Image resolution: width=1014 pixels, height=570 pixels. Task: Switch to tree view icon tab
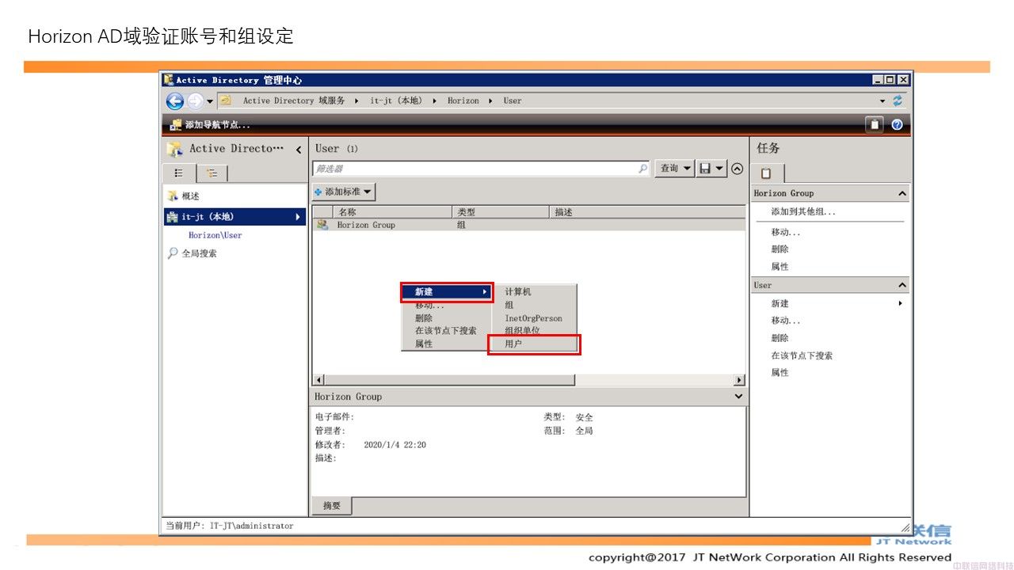(x=212, y=173)
